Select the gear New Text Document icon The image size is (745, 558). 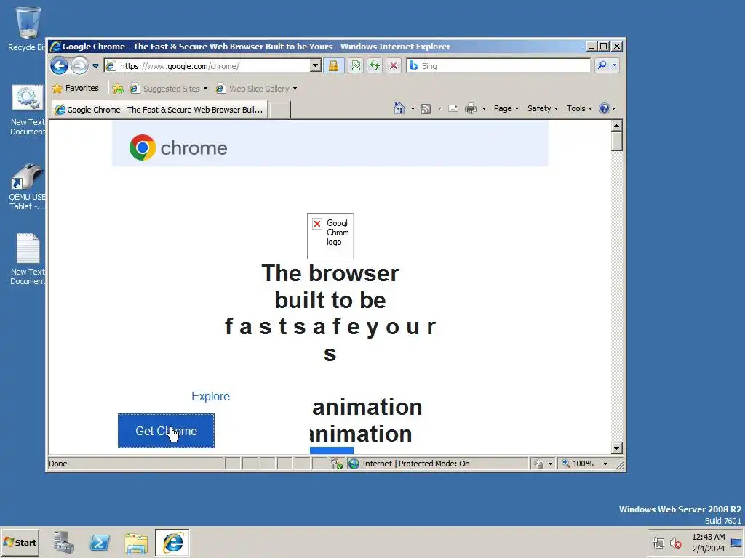click(x=28, y=110)
